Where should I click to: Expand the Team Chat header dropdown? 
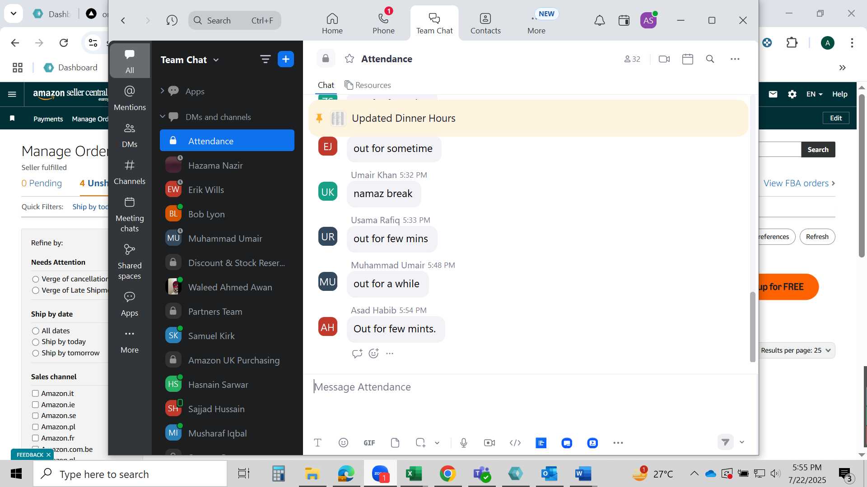pos(216,60)
